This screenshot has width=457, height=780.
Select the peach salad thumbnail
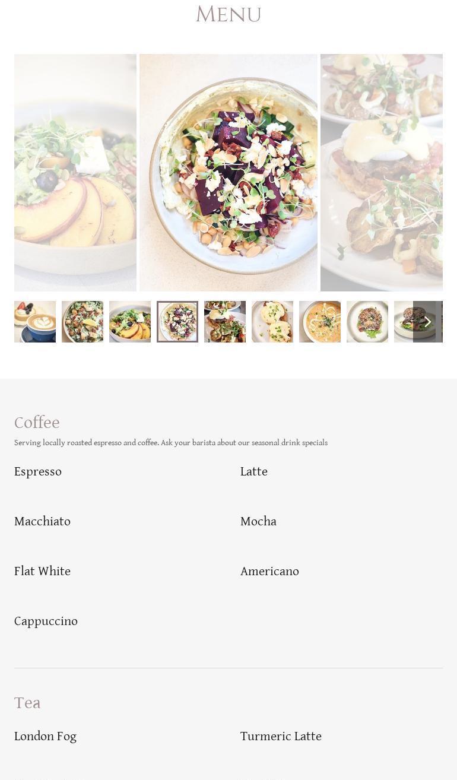point(130,322)
